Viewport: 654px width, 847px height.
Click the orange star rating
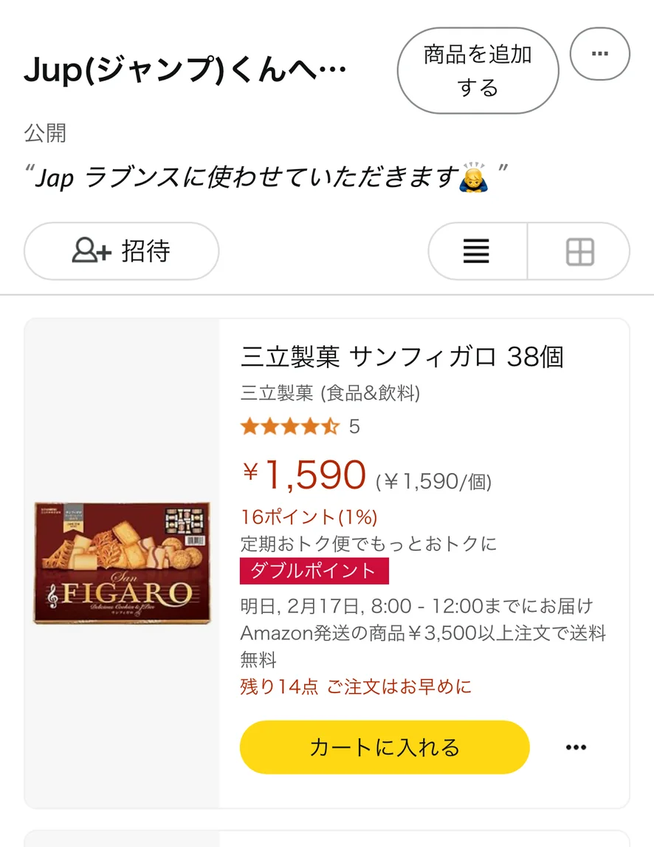289,426
